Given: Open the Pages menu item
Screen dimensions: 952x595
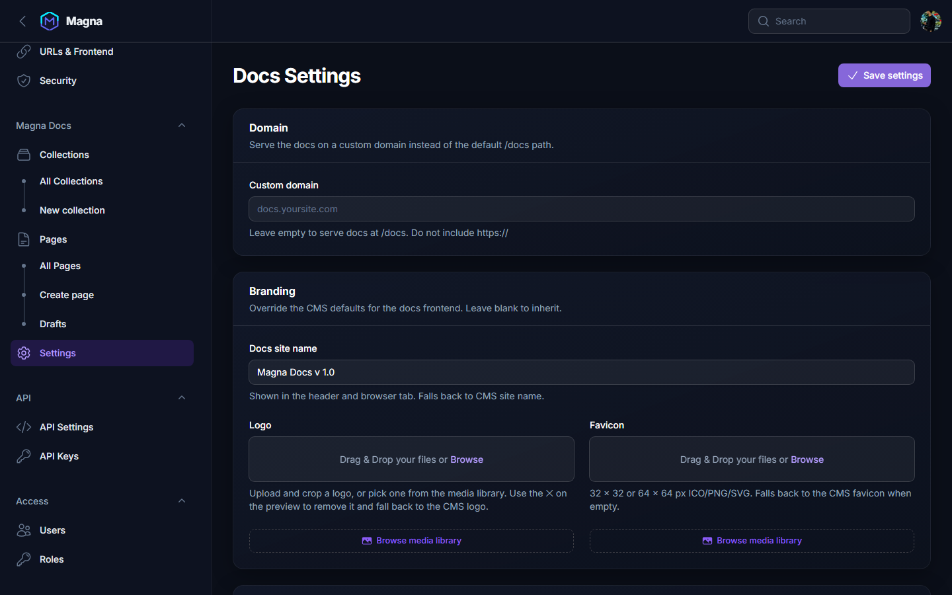Looking at the screenshot, I should click(102, 239).
